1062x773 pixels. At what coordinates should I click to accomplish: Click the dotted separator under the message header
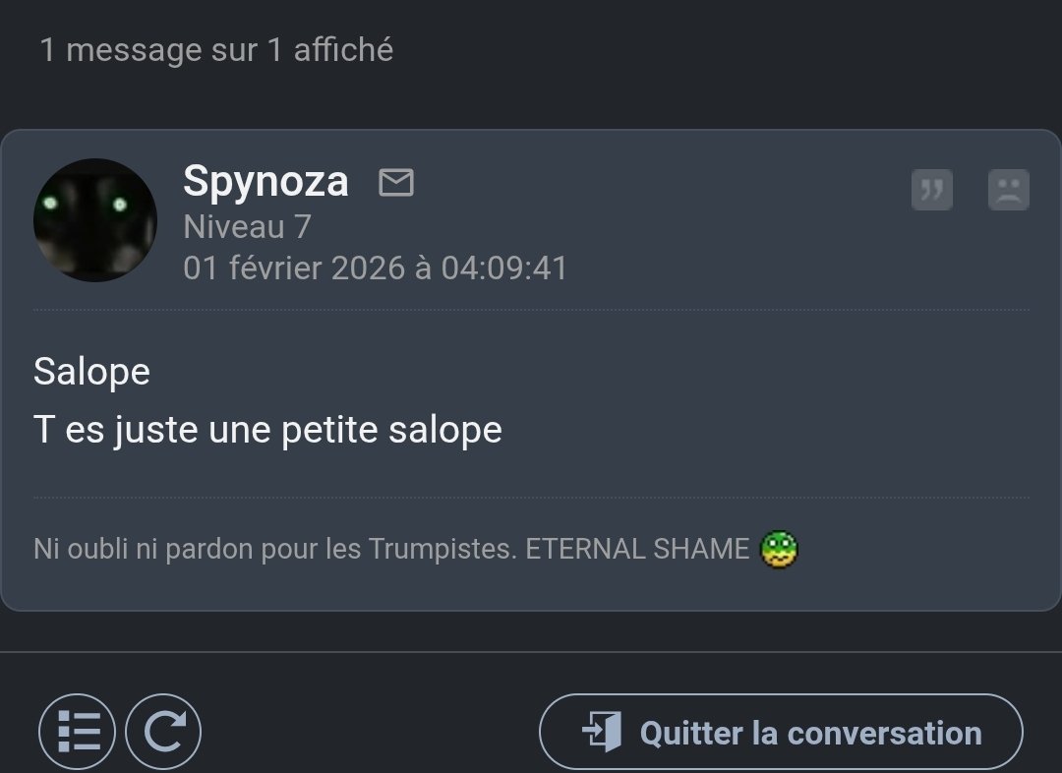tap(531, 310)
